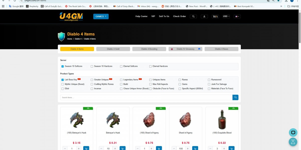
Task: Open the header search icon
Action: 193,16
